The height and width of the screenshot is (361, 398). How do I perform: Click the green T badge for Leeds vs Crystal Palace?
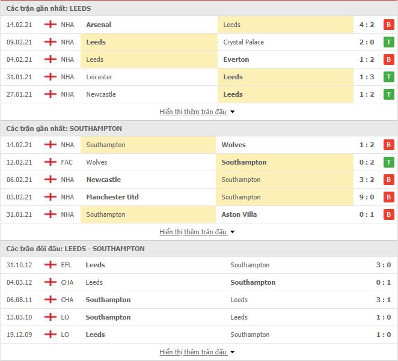[x=388, y=42]
